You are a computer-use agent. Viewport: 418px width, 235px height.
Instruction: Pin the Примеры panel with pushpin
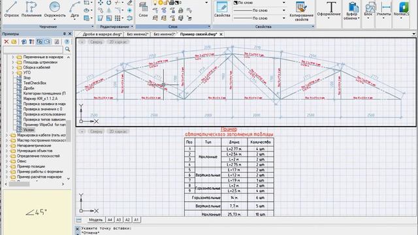[64, 34]
